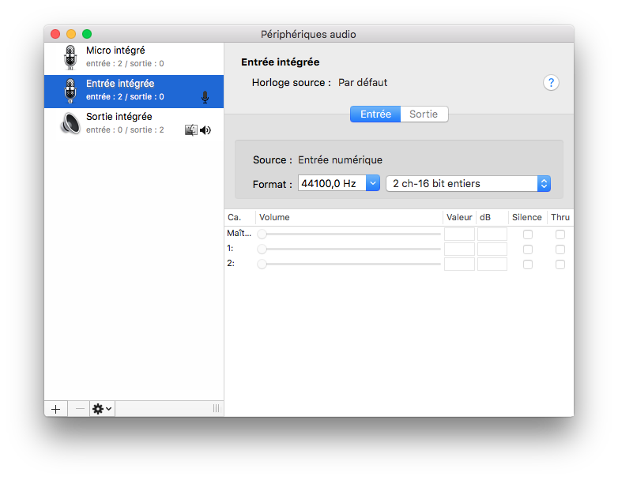Click the Entrée intégrée heading title
The height and width of the screenshot is (480, 618).
click(281, 62)
